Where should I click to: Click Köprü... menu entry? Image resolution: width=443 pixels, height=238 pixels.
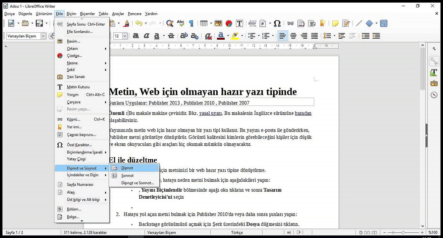tap(82, 119)
